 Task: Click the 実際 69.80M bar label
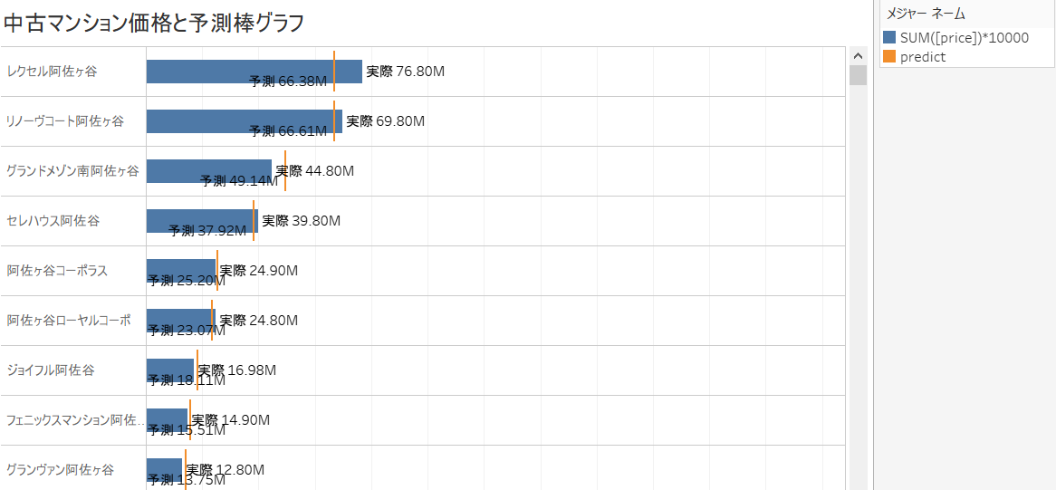385,121
